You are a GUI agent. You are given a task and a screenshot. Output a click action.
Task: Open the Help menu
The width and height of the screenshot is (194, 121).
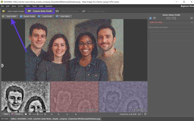pyautogui.click(x=41, y=6)
